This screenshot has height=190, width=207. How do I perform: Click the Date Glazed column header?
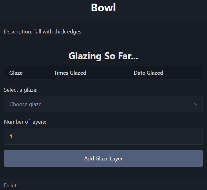point(148,73)
